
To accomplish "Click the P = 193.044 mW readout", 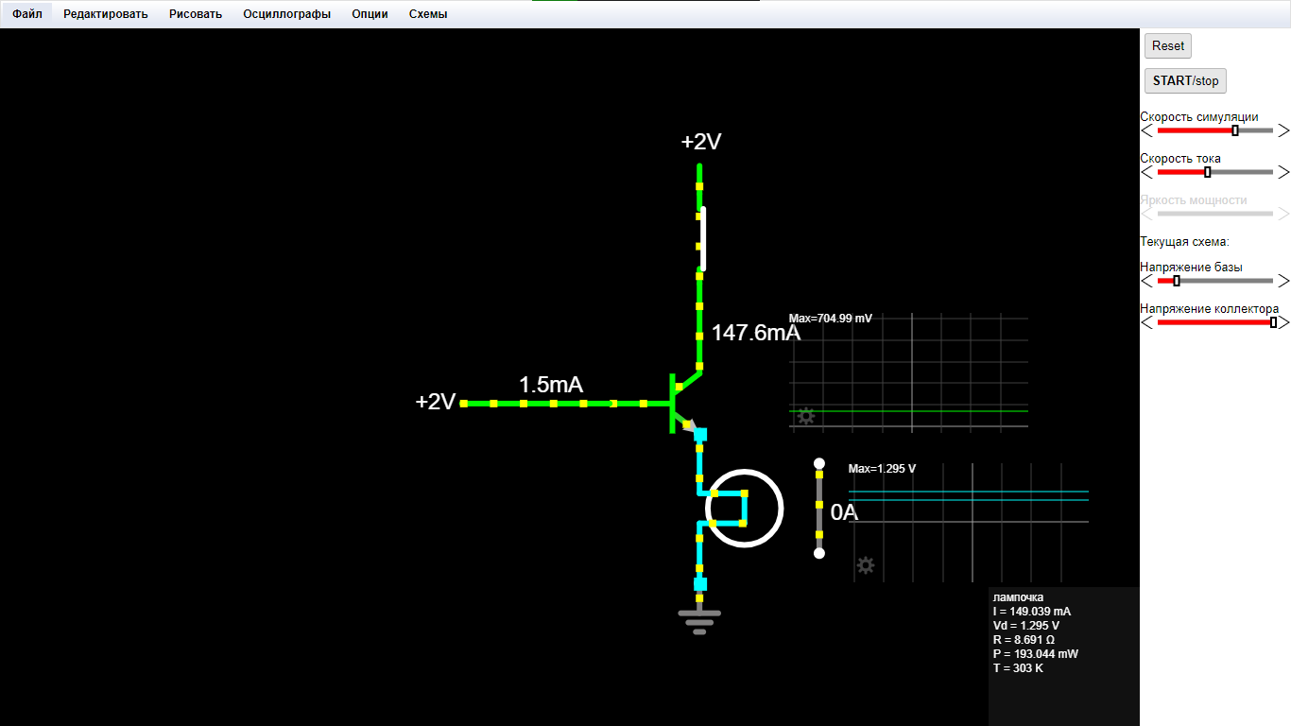I will pos(1036,654).
